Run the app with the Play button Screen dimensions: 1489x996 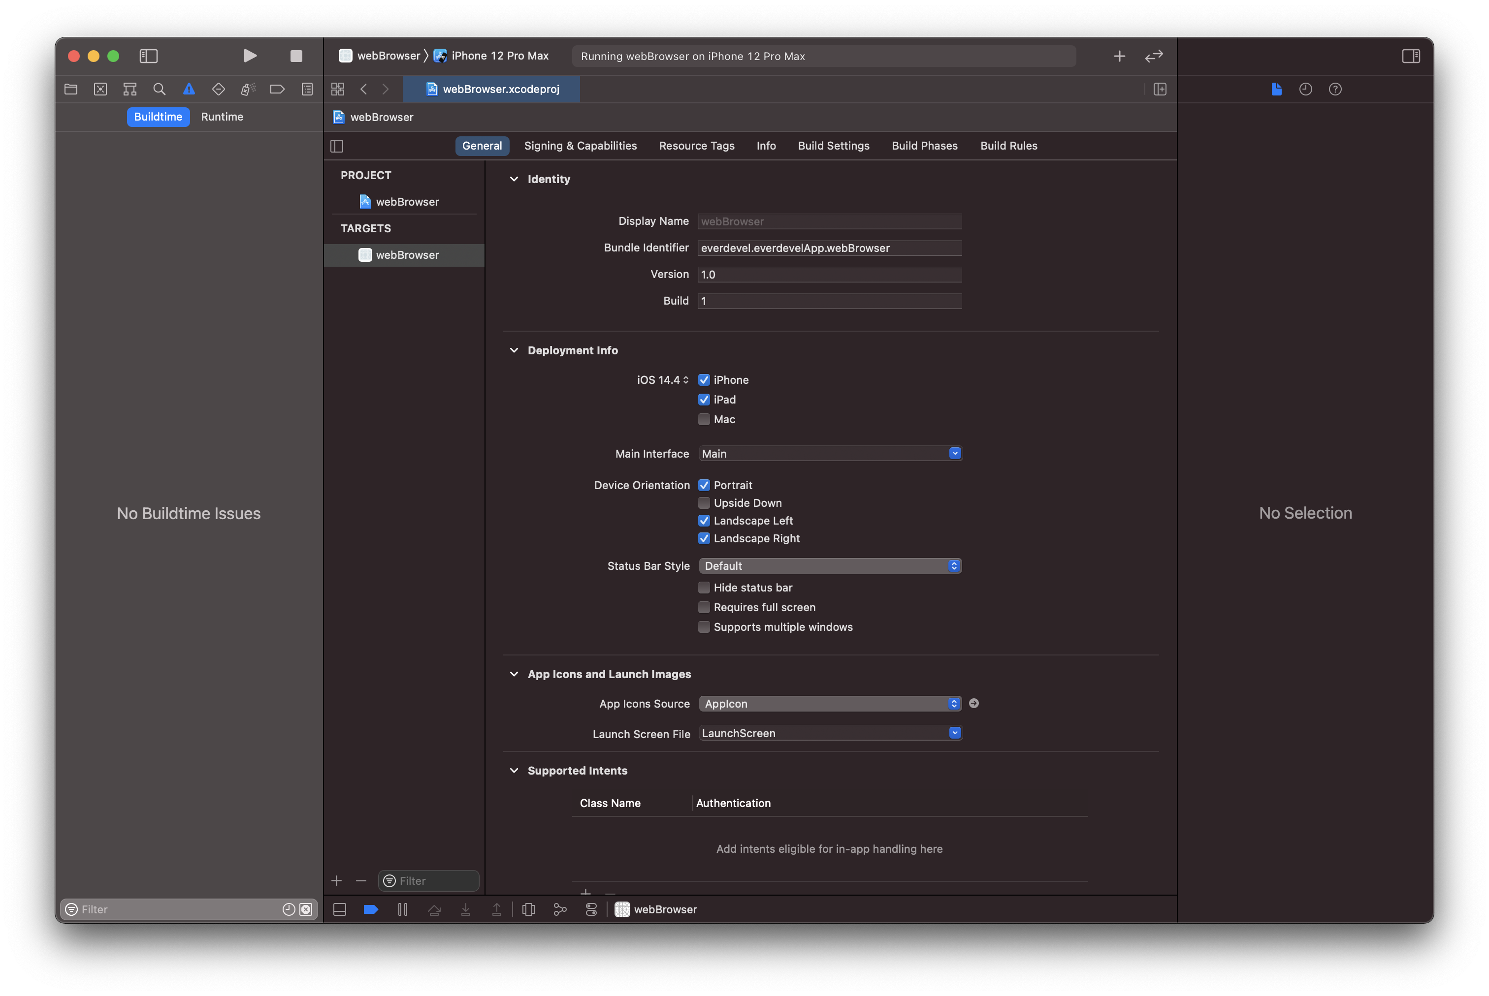(250, 56)
